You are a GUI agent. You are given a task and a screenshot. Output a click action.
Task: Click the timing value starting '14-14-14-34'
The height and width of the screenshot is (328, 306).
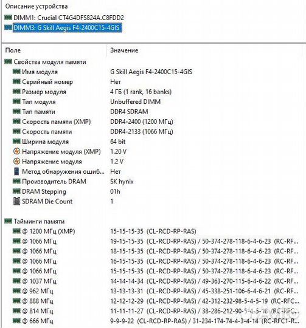(x=204, y=281)
